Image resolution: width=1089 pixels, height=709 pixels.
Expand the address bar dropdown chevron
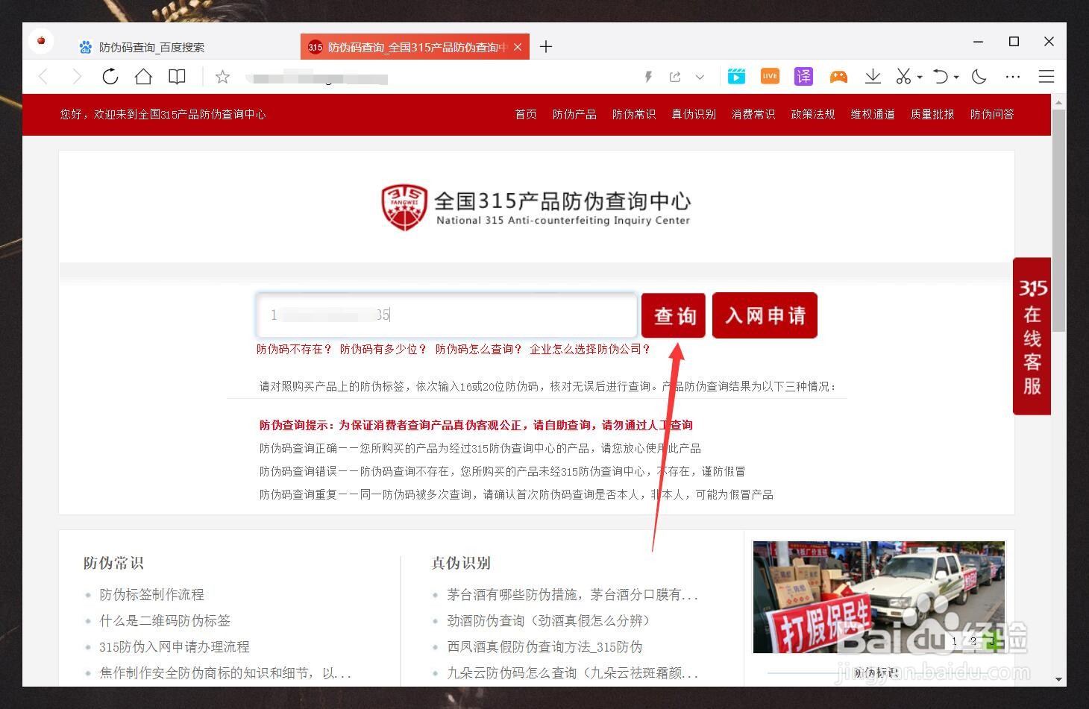700,77
